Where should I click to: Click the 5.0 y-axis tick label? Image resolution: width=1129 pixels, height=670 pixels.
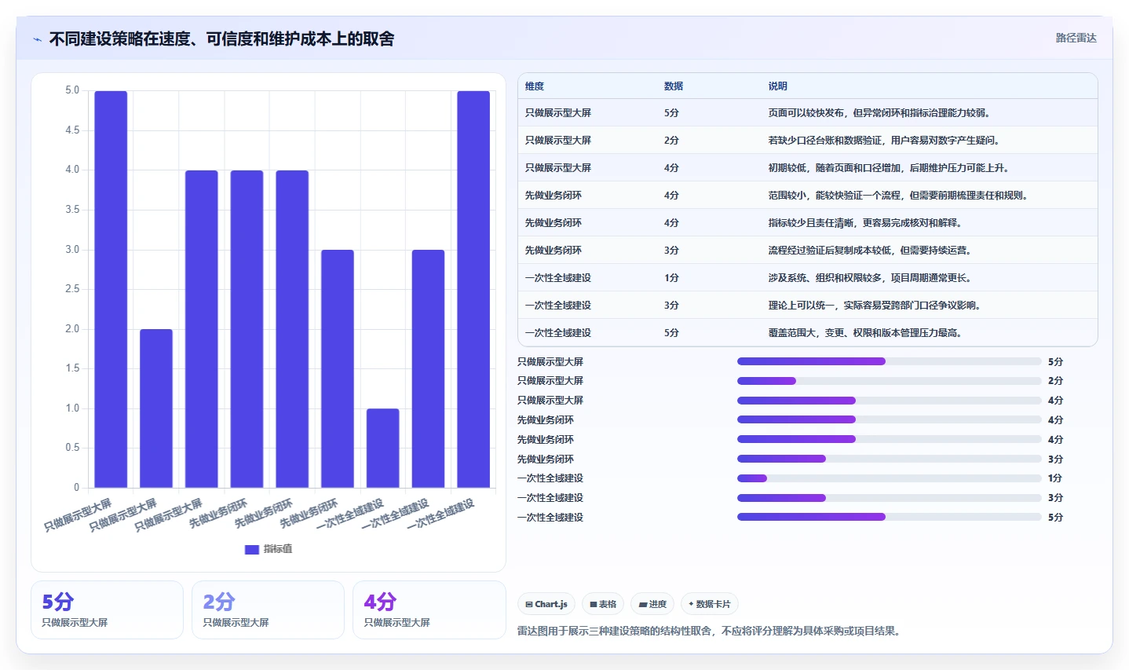coord(72,90)
